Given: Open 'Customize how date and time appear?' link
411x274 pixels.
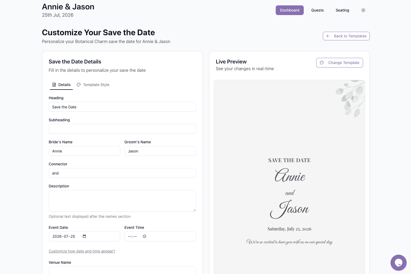Looking at the screenshot, I should [x=82, y=251].
